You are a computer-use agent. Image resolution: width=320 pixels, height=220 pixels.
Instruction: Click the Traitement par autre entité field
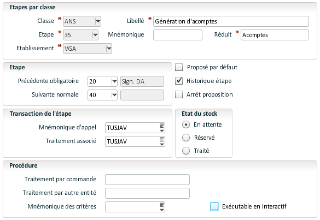(147, 193)
